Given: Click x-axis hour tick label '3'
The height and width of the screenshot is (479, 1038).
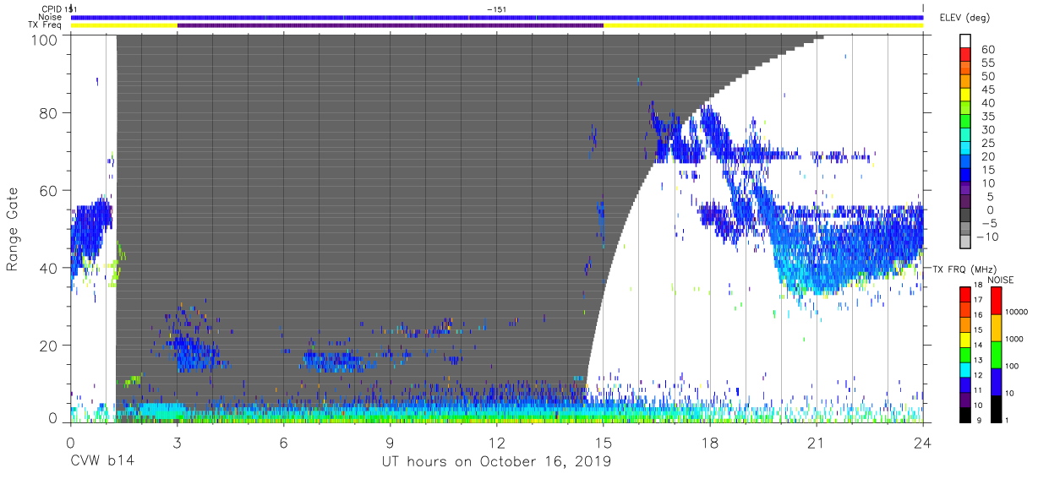Looking at the screenshot, I should 178,442.
